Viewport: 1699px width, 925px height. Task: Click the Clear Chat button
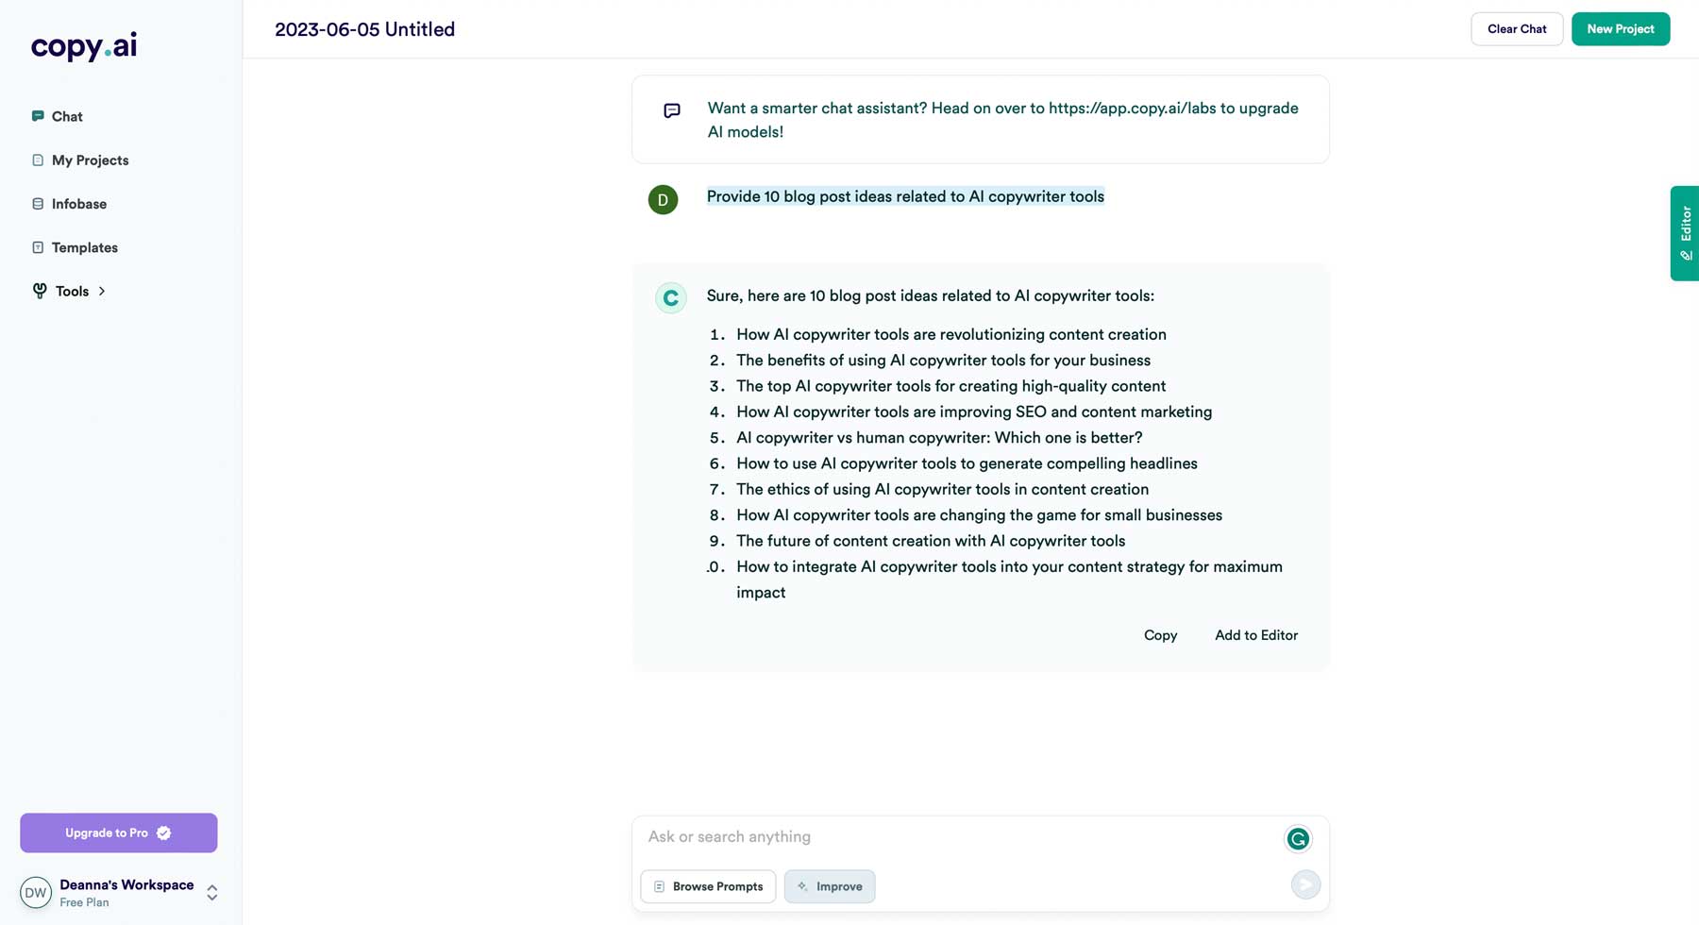point(1516,28)
